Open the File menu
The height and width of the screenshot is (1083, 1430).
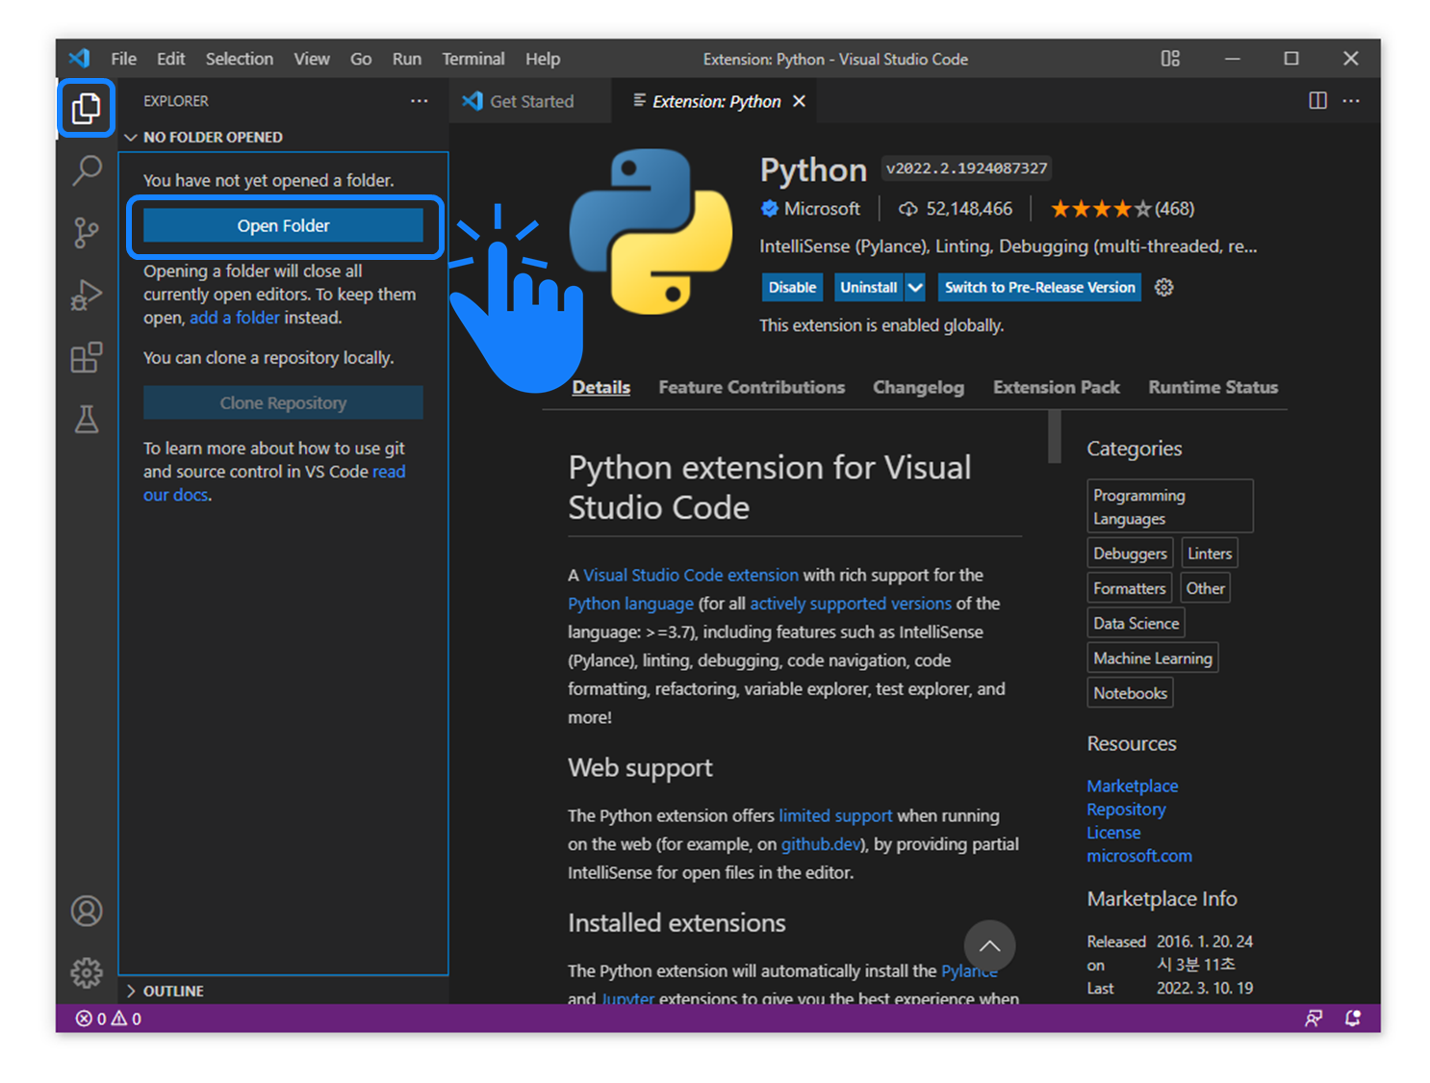tap(124, 59)
